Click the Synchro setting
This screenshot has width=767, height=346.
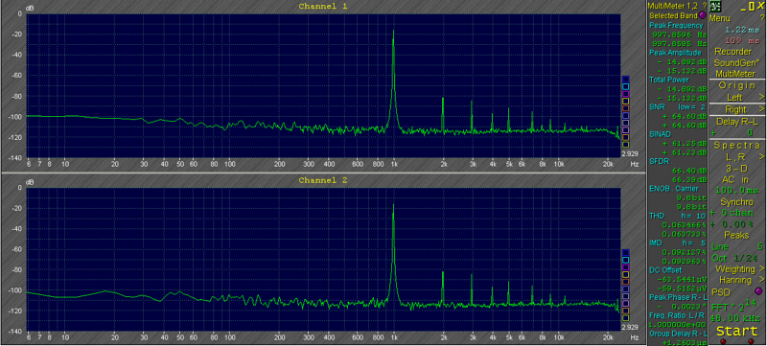coord(736,202)
